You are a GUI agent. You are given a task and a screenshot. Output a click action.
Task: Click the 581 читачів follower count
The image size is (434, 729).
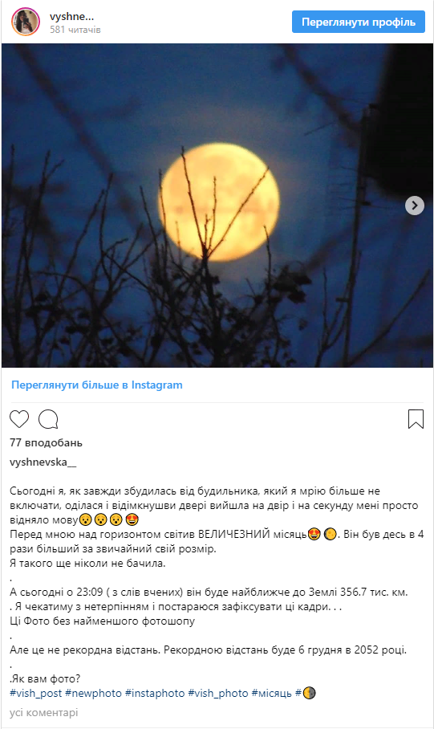(75, 30)
